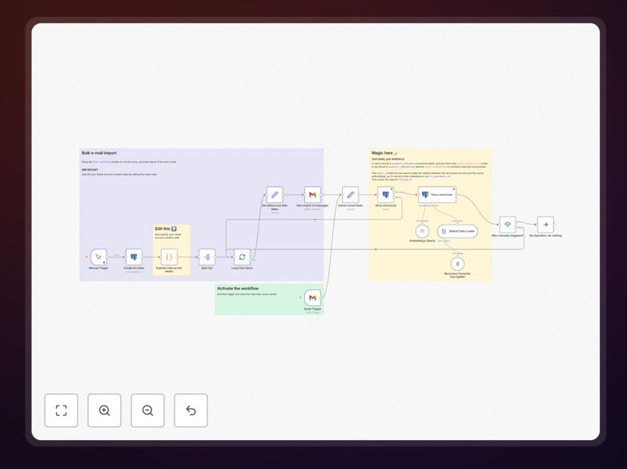Click the fit-to-view button

[61, 410]
